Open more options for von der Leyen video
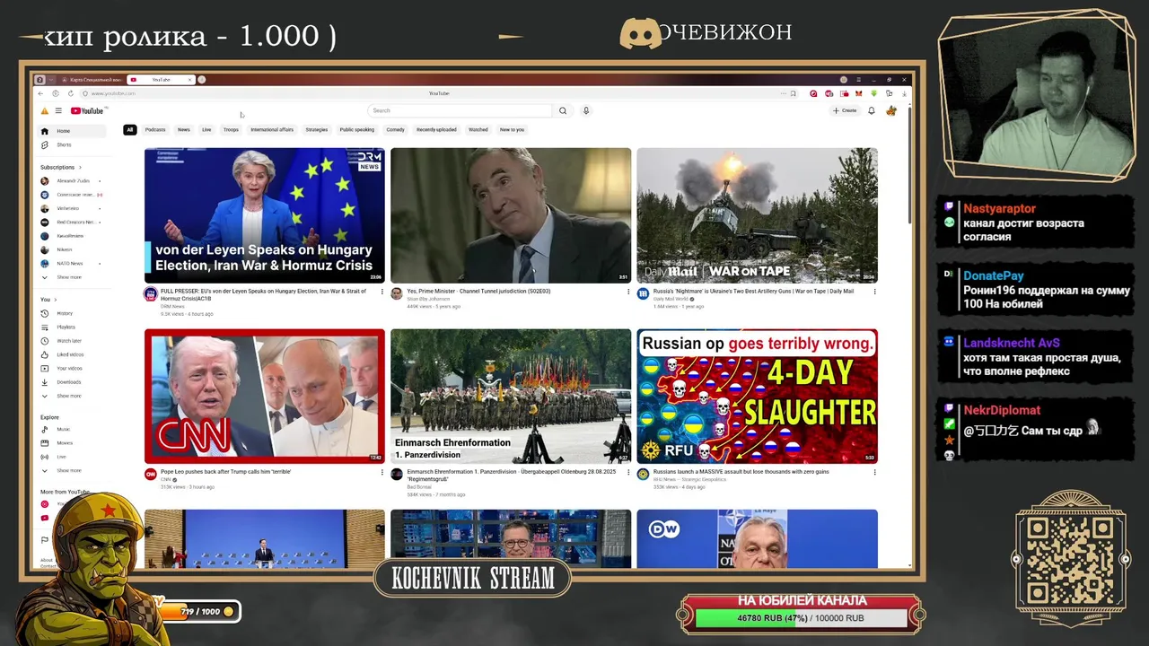Screen dimensions: 1149x646 [x=382, y=292]
